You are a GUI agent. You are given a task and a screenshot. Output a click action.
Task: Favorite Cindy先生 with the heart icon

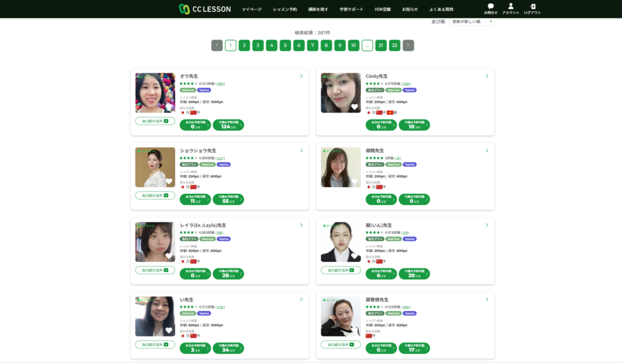coord(355,107)
